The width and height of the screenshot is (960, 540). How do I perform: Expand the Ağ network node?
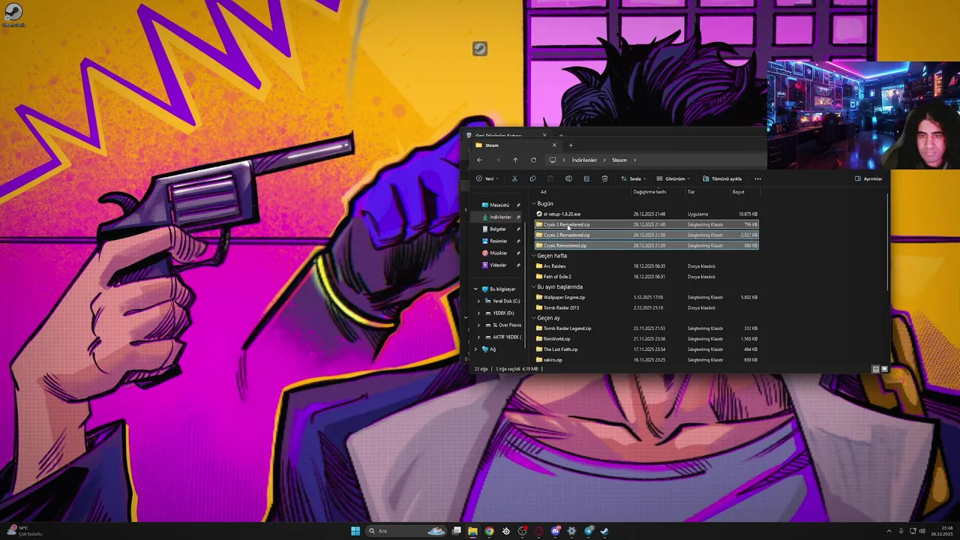tap(475, 349)
